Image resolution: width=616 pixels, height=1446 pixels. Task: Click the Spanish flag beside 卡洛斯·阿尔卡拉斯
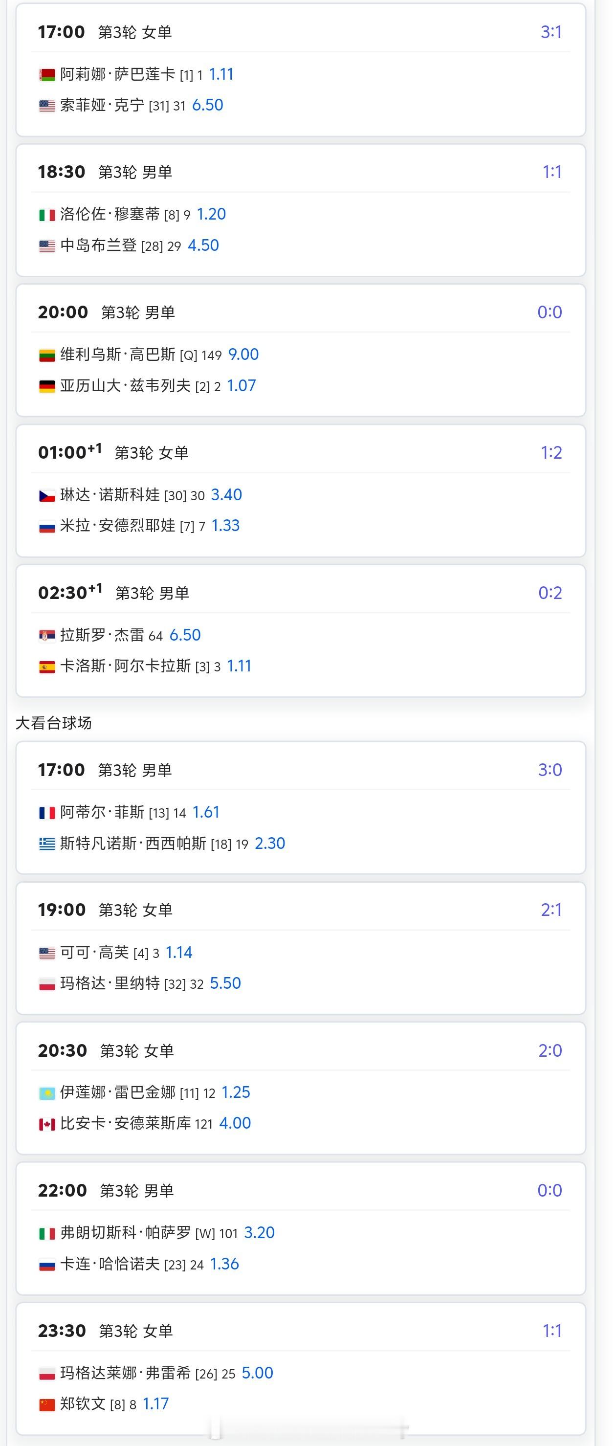tap(47, 667)
